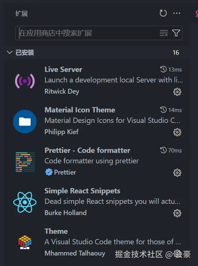Open Prettier - Code formatter details
This screenshot has height=266, width=198.
[87, 150]
